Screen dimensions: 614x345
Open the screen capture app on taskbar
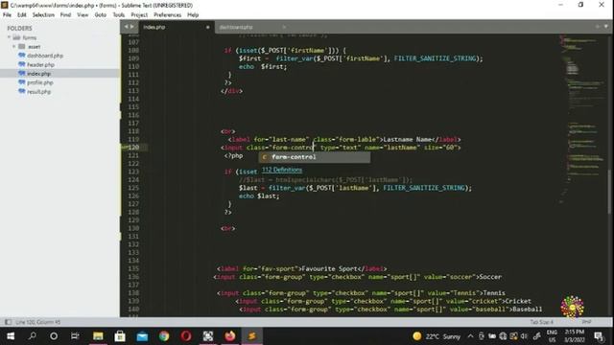click(208, 336)
